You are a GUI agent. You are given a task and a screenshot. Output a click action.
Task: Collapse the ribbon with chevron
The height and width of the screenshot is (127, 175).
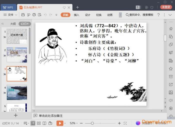pyautogui.click(x=170, y=15)
